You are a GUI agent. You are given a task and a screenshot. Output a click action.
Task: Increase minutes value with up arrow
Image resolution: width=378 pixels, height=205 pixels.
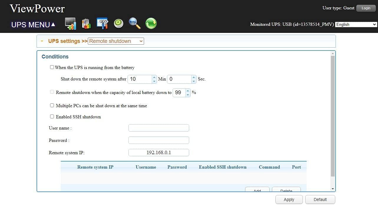[154, 77]
